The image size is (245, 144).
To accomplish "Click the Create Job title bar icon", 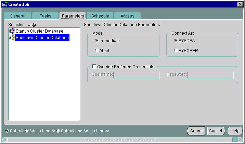I will [4, 4].
